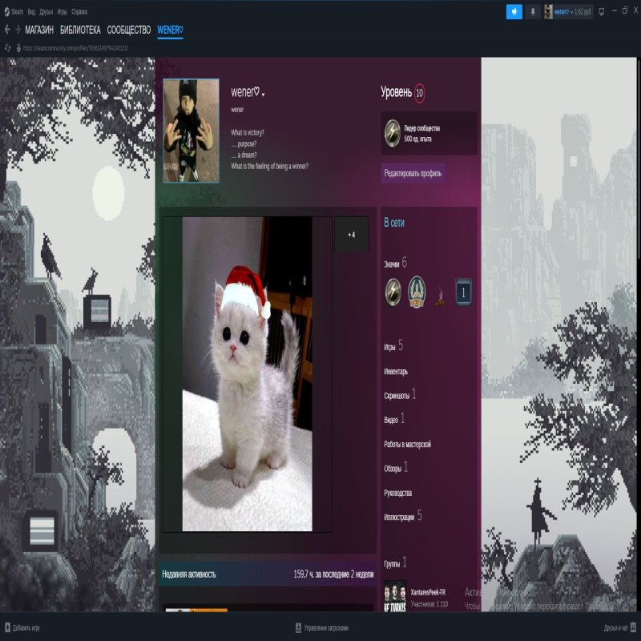This screenshot has width=641, height=641.
Task: Go back with the left arrow
Action: pos(7,30)
